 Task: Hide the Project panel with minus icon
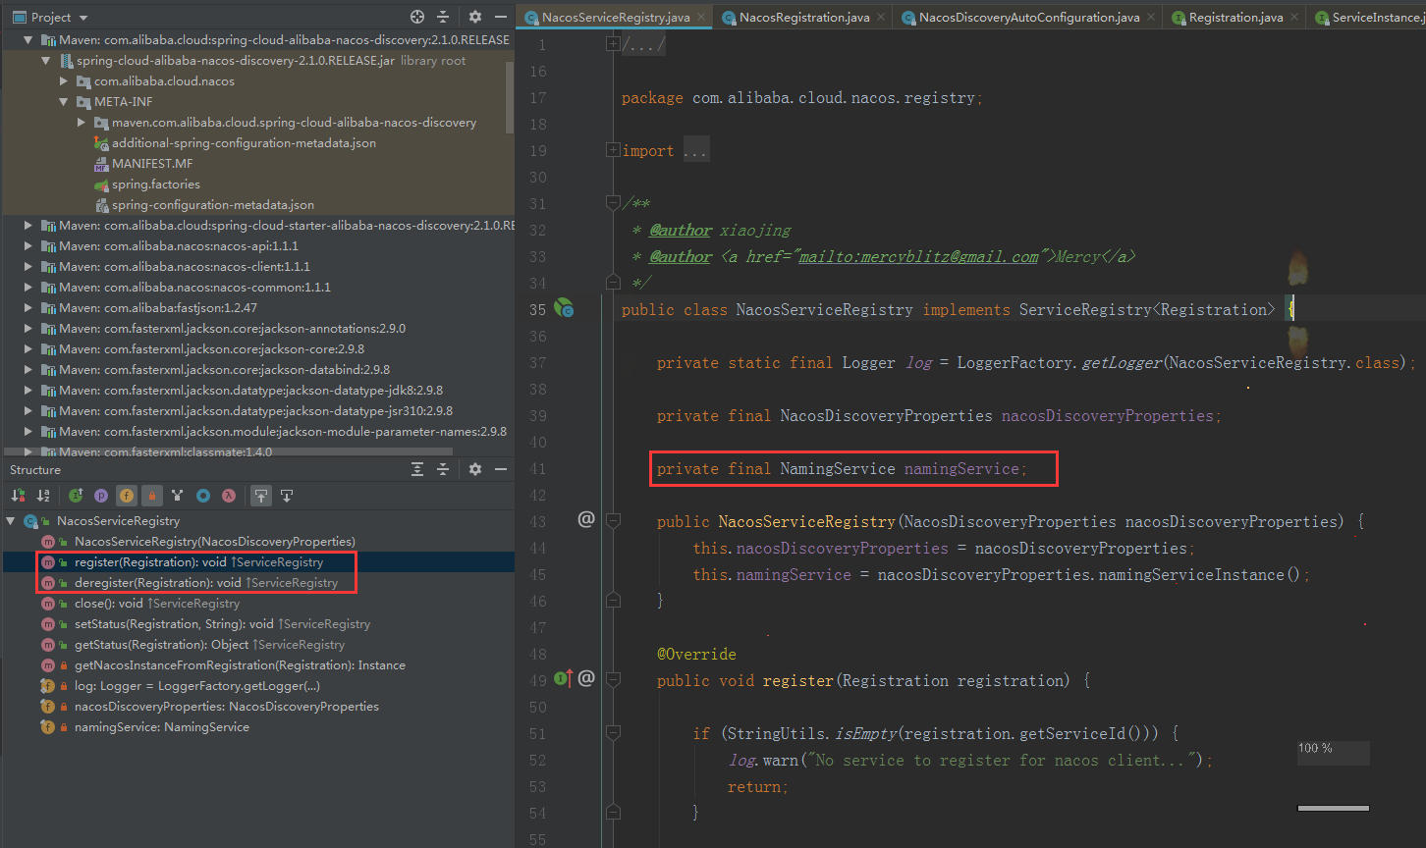tap(500, 17)
